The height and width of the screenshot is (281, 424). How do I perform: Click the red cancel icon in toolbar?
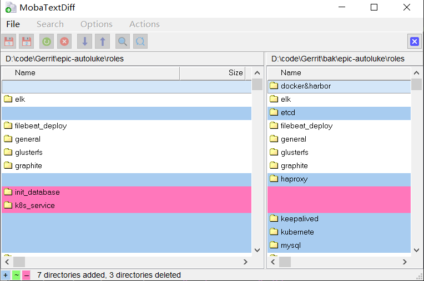64,41
